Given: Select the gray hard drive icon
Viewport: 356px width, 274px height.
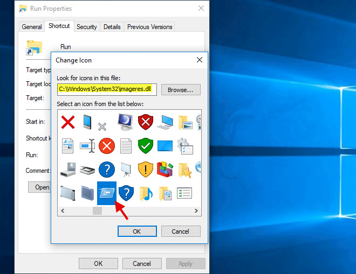Looking at the screenshot, I should point(68,170).
